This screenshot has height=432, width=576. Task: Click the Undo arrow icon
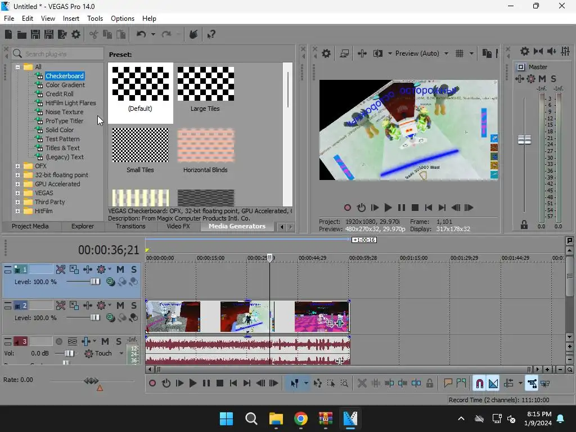pos(141,34)
